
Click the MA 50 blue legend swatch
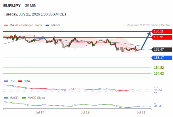(x=48, y=25)
